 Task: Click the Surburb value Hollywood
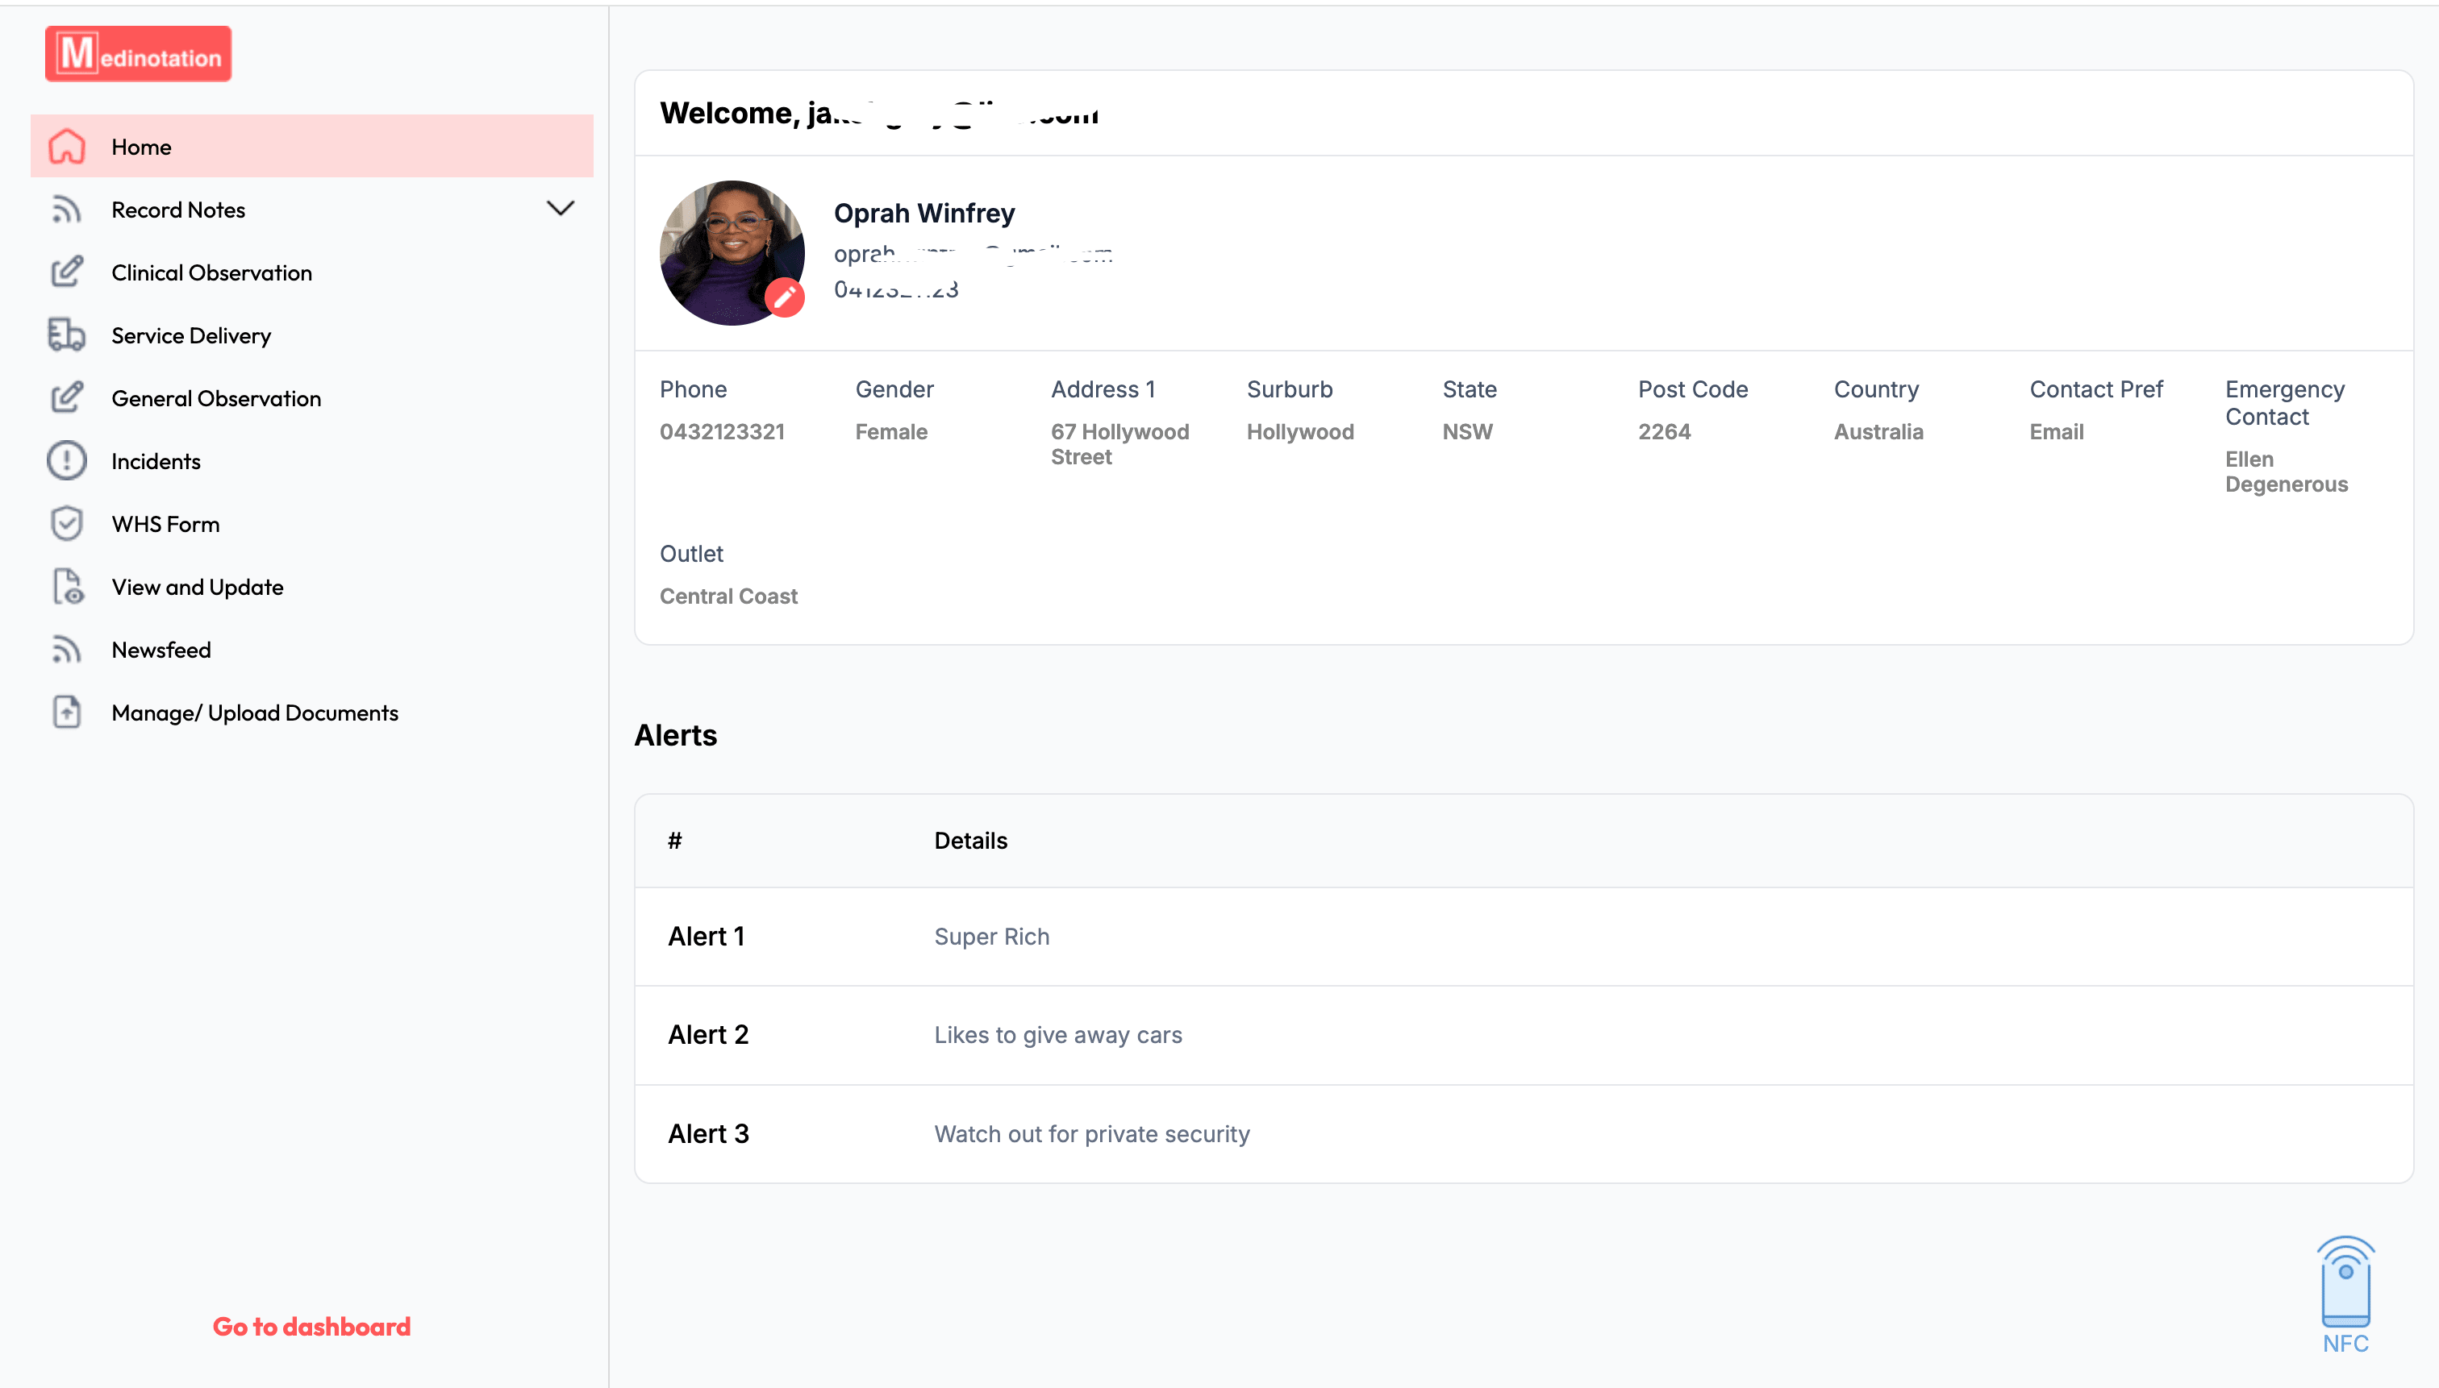pyautogui.click(x=1300, y=432)
